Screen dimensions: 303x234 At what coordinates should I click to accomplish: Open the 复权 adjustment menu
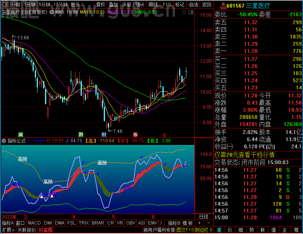tap(100, 5)
